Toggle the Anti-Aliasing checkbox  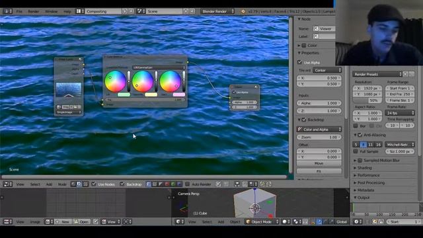pos(360,135)
